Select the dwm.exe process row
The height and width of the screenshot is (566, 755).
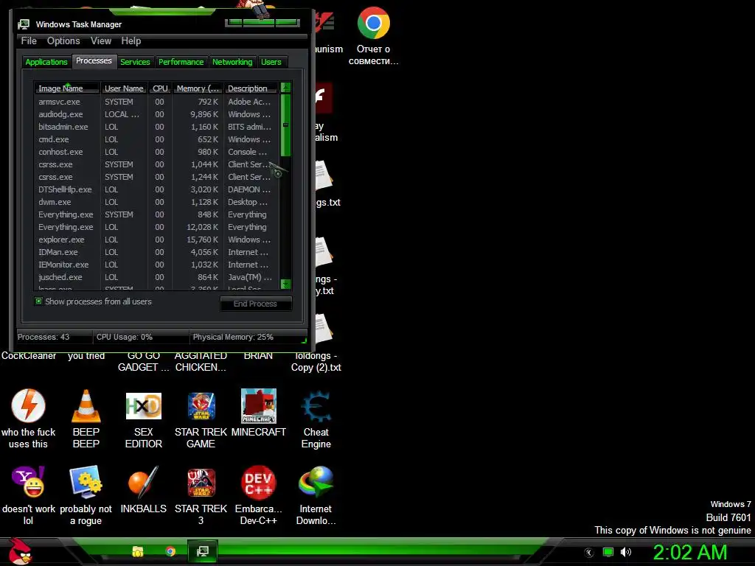[156, 202]
